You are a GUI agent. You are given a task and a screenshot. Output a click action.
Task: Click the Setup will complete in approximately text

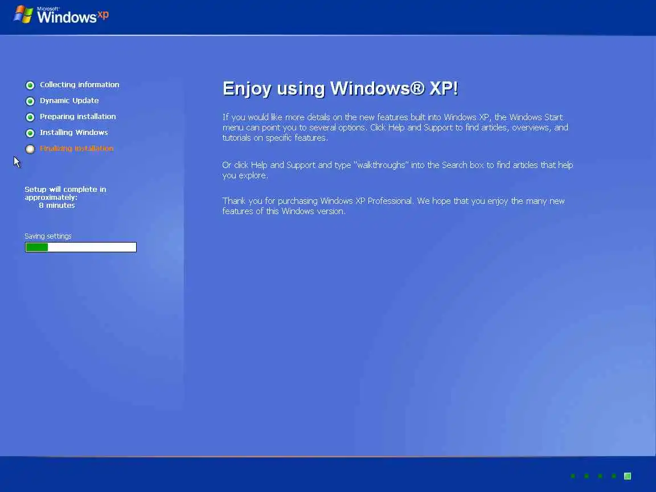coord(65,193)
